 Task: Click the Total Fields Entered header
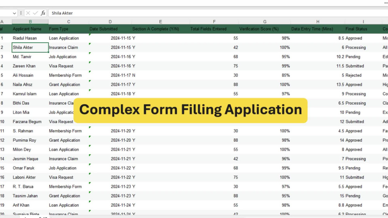pyautogui.click(x=214, y=29)
